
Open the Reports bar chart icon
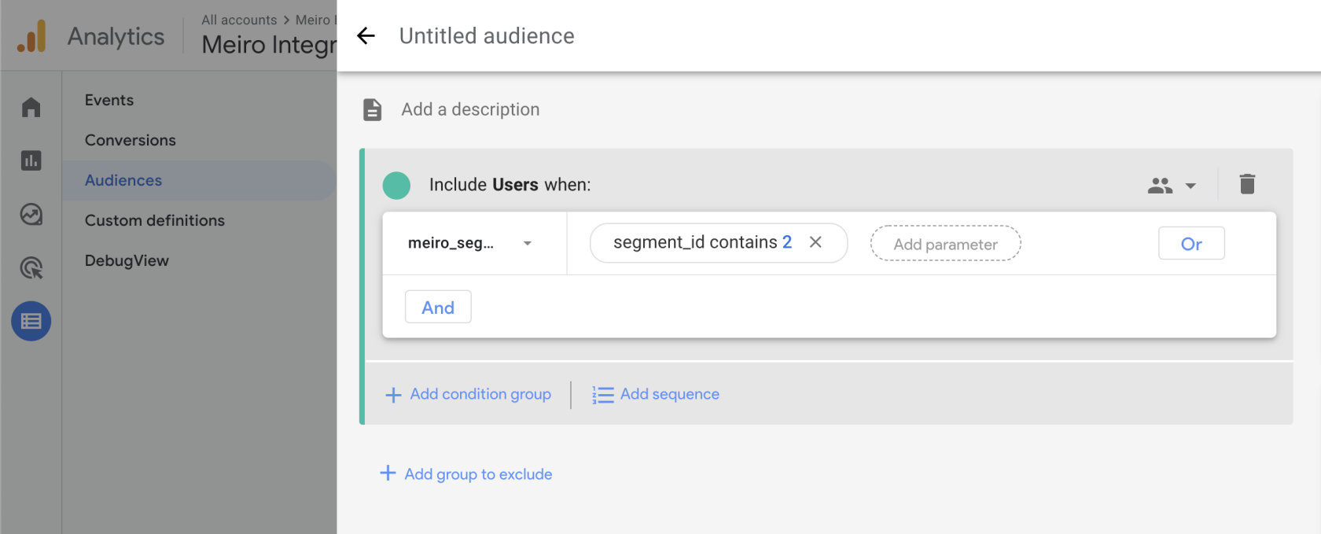31,160
